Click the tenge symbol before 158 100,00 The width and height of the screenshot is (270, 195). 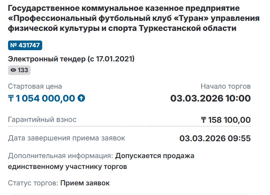coord(204,120)
